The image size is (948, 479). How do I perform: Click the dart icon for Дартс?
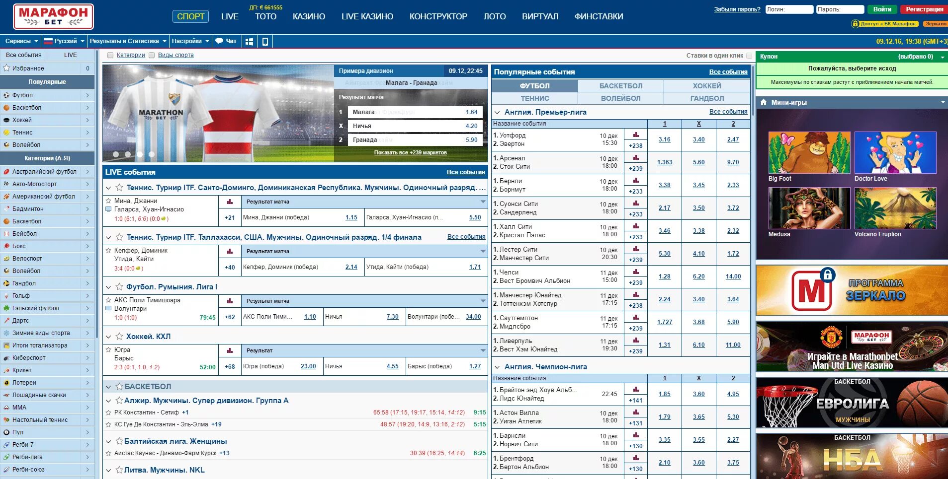[6, 320]
